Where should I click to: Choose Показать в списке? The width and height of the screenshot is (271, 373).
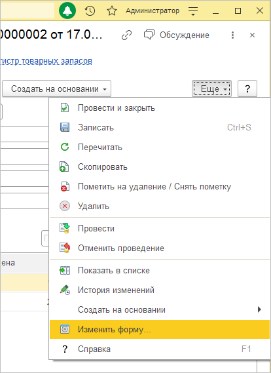tap(160, 271)
